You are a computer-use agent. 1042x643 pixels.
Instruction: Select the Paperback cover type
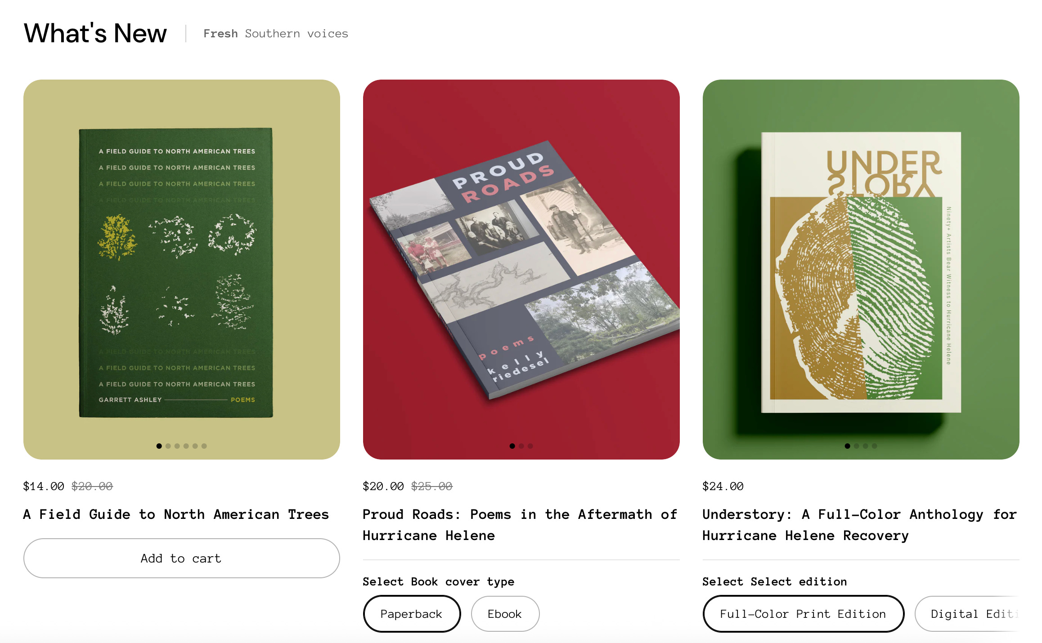pos(411,614)
